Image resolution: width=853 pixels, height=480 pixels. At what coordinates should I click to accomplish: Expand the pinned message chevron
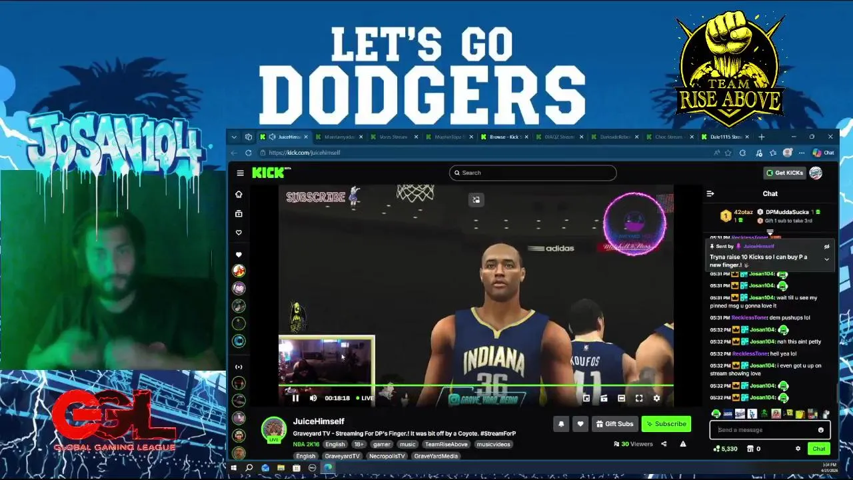click(x=826, y=259)
